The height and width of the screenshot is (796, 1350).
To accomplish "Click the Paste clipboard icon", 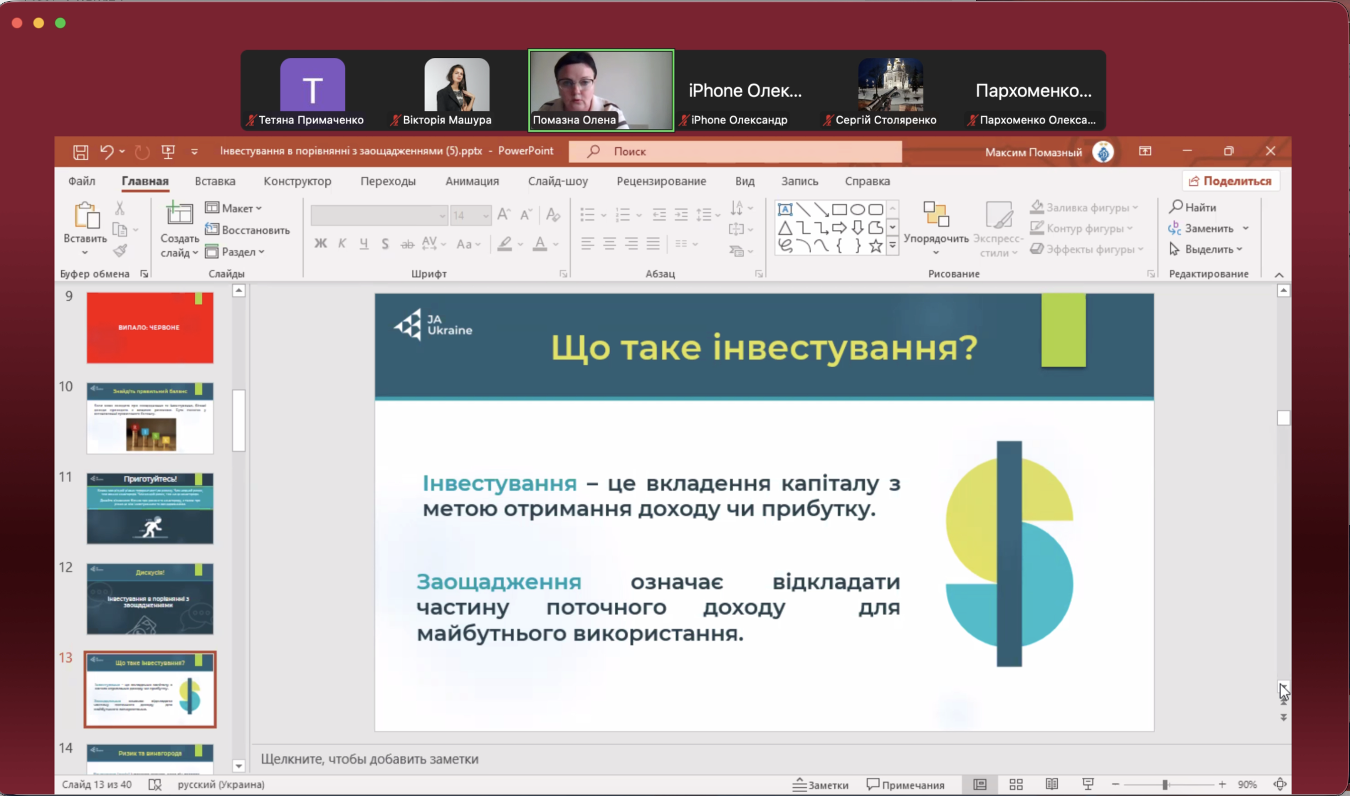I will tap(87, 216).
